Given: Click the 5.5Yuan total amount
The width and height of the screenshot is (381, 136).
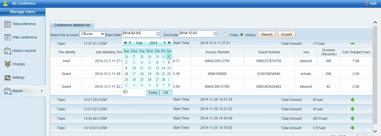Looking at the screenshot, I should point(319,128).
